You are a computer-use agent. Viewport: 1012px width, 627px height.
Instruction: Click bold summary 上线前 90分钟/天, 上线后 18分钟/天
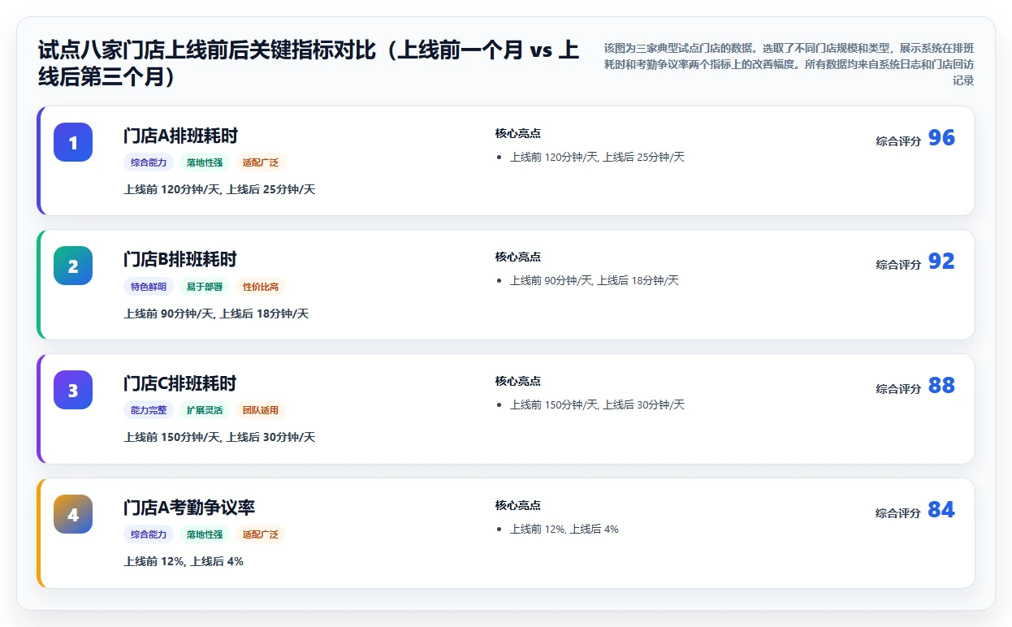[216, 313]
